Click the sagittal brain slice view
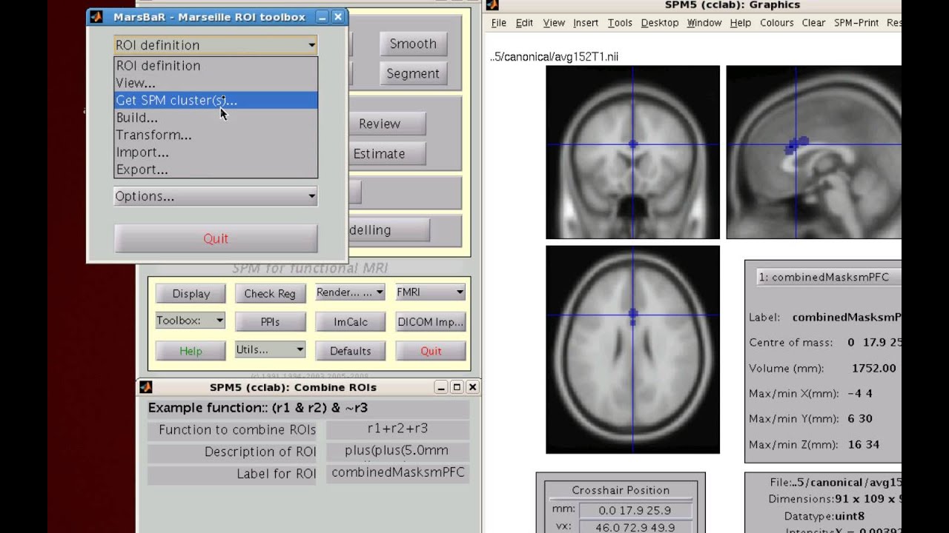The height and width of the screenshot is (533, 949). click(x=813, y=152)
